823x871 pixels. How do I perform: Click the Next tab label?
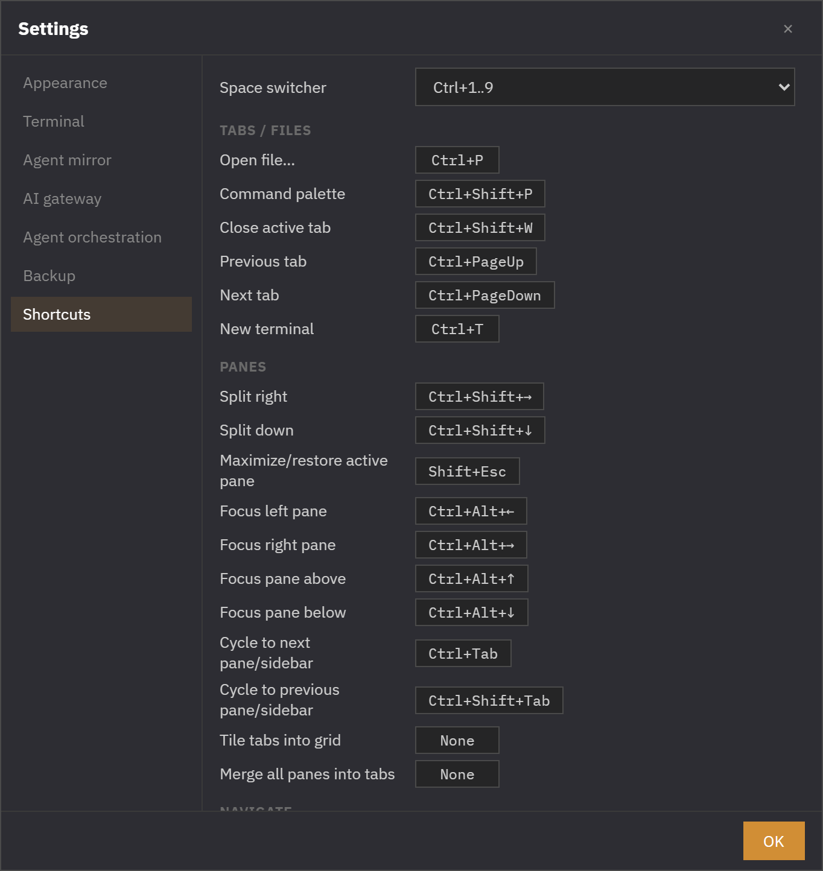point(249,295)
